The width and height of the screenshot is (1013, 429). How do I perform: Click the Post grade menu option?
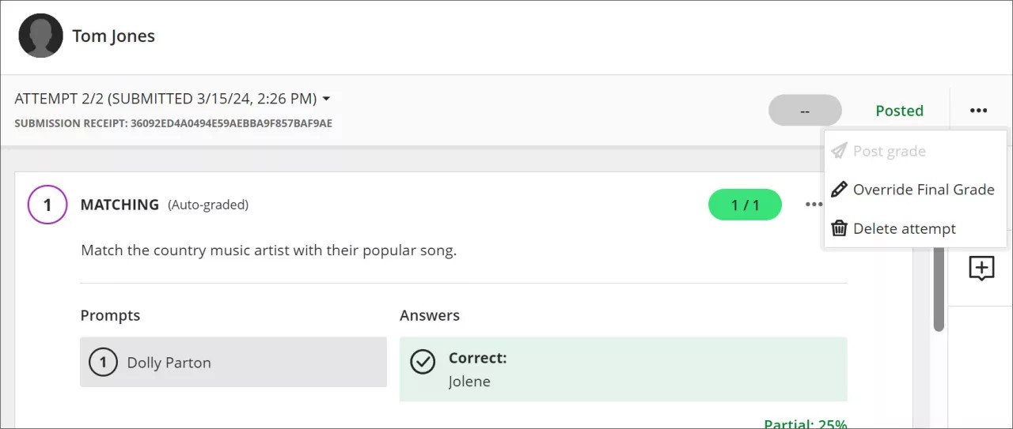coord(889,151)
